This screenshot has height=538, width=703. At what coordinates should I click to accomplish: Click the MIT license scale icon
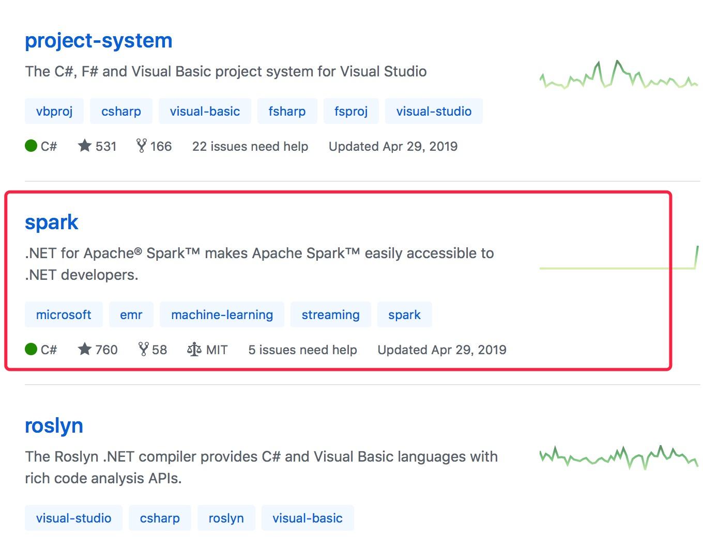pos(194,350)
